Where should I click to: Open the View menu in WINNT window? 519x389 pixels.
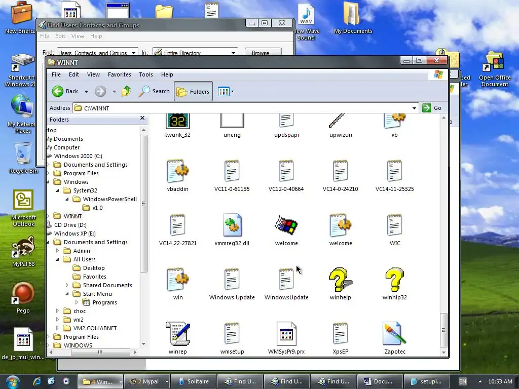tap(93, 74)
